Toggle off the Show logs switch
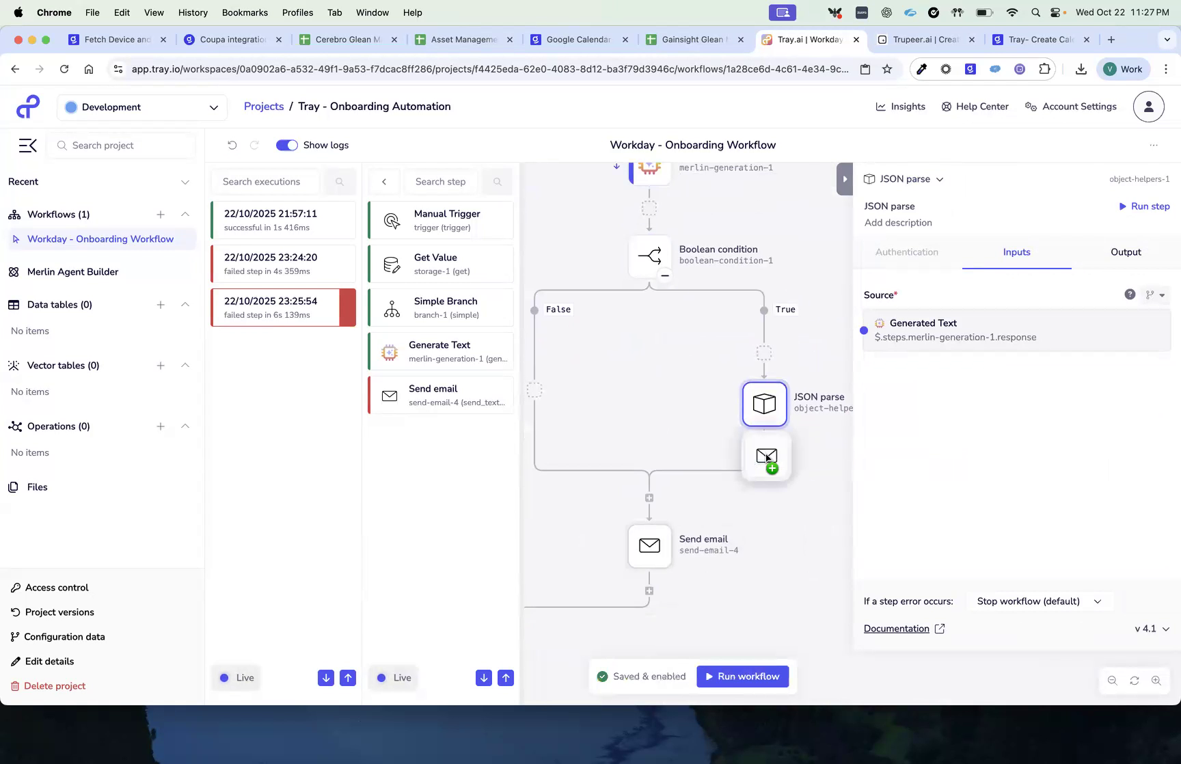 [x=286, y=145]
